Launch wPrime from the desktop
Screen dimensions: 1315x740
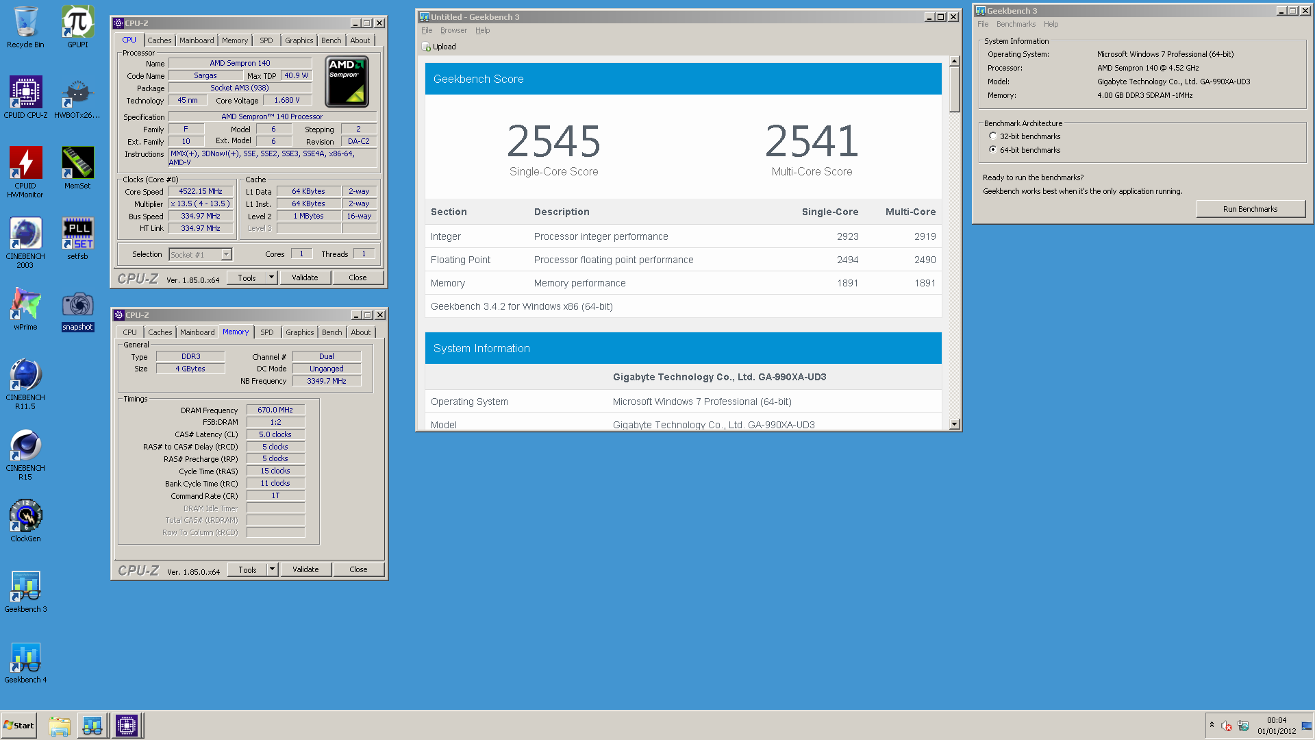coord(25,309)
